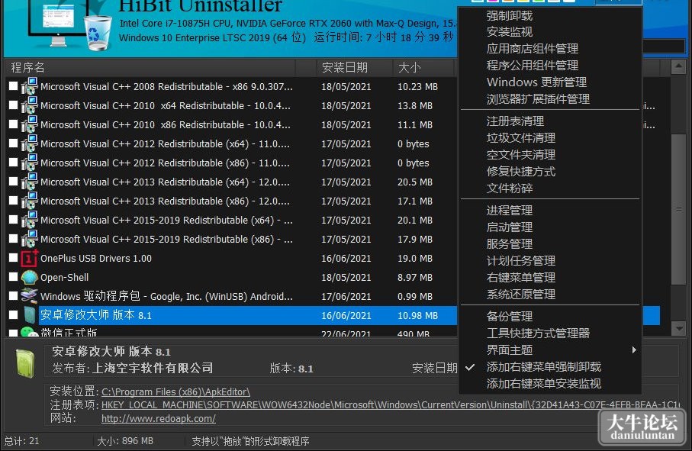
Task: Expand the 界面主题 submenu arrow
Action: click(634, 350)
